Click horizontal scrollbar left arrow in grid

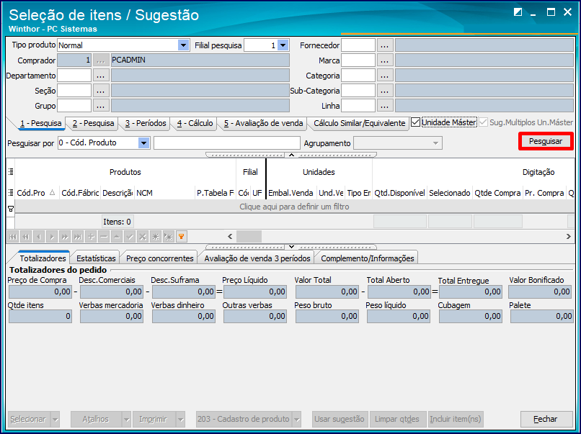tap(230, 236)
